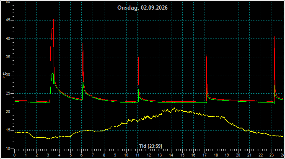Click the 45 value on temperature axis
The height and width of the screenshot is (159, 285).
pos(8,21)
